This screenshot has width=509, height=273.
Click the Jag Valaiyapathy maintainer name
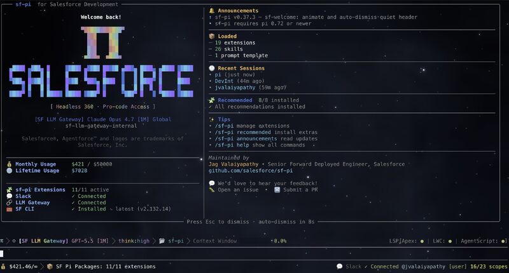click(234, 164)
